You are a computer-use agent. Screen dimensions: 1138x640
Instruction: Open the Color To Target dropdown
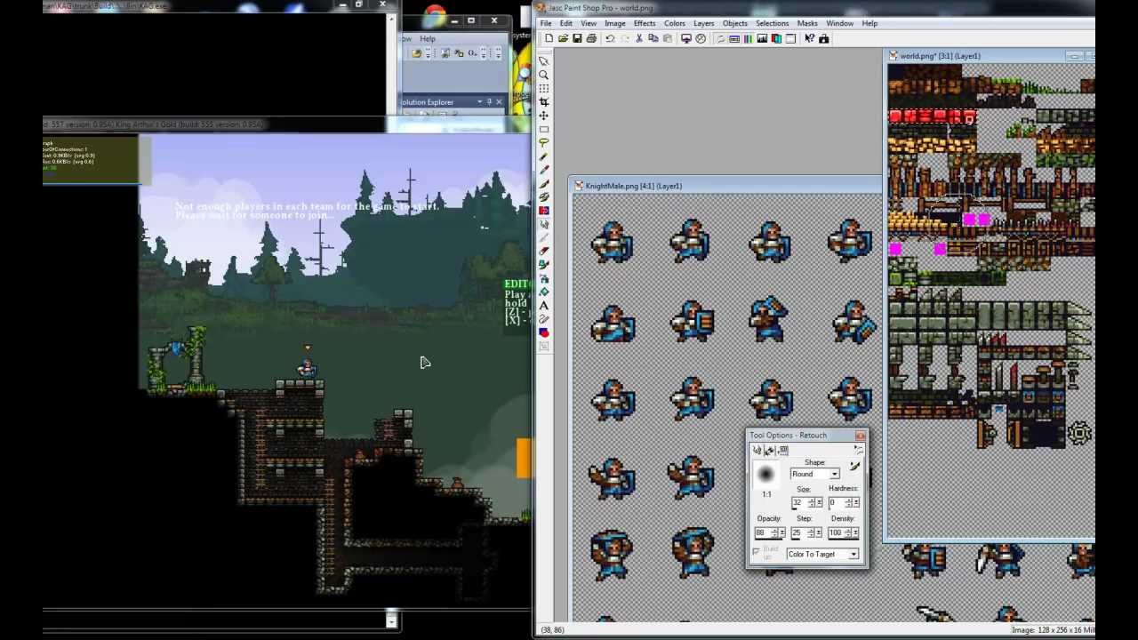pos(853,554)
